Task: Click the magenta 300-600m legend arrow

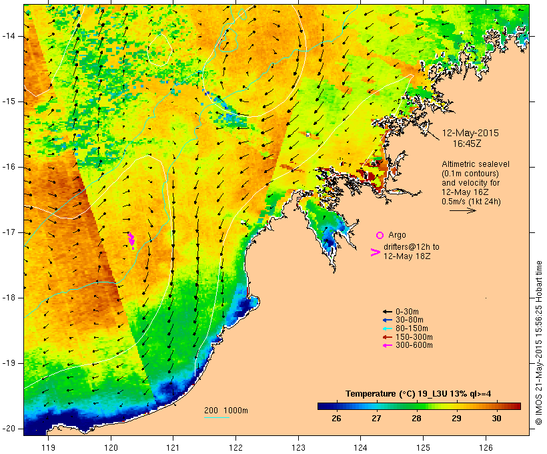Action: pos(387,345)
